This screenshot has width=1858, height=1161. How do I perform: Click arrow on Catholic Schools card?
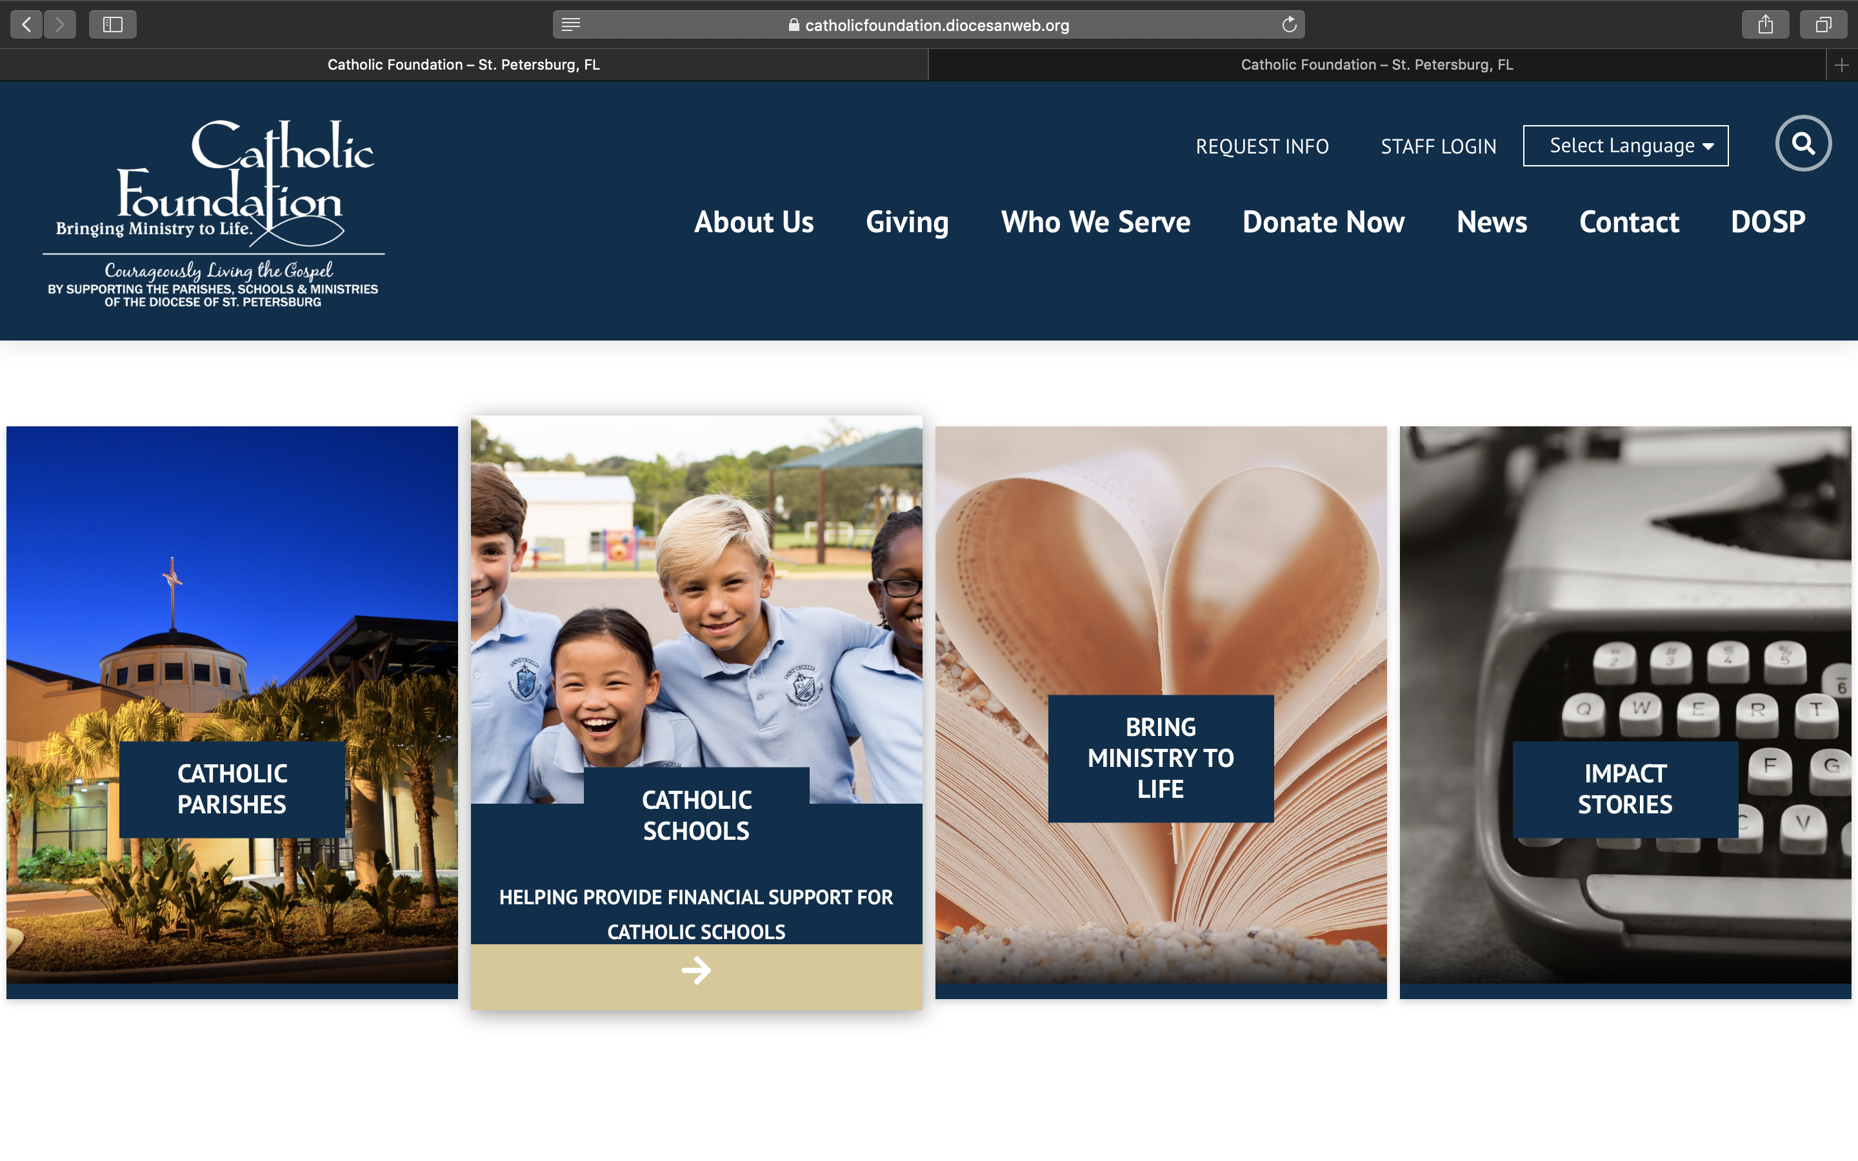(x=696, y=971)
